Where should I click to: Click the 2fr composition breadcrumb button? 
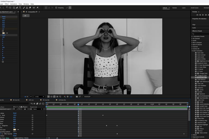point(26,16)
